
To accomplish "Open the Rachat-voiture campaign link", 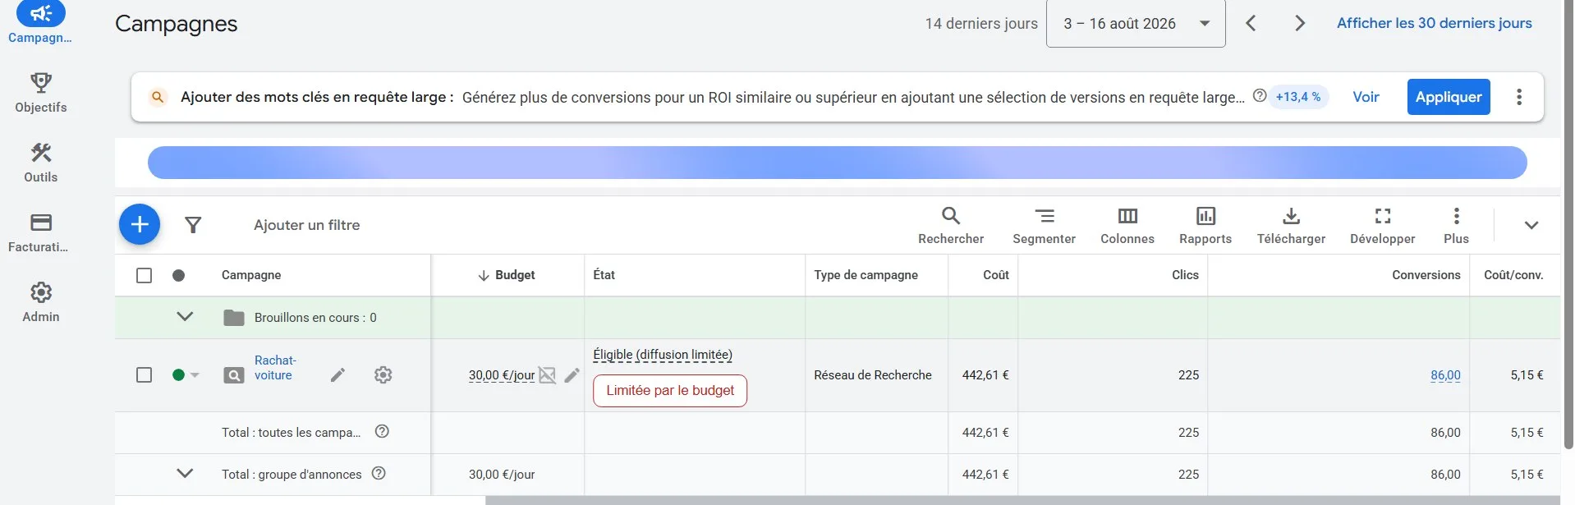I will coord(275,368).
